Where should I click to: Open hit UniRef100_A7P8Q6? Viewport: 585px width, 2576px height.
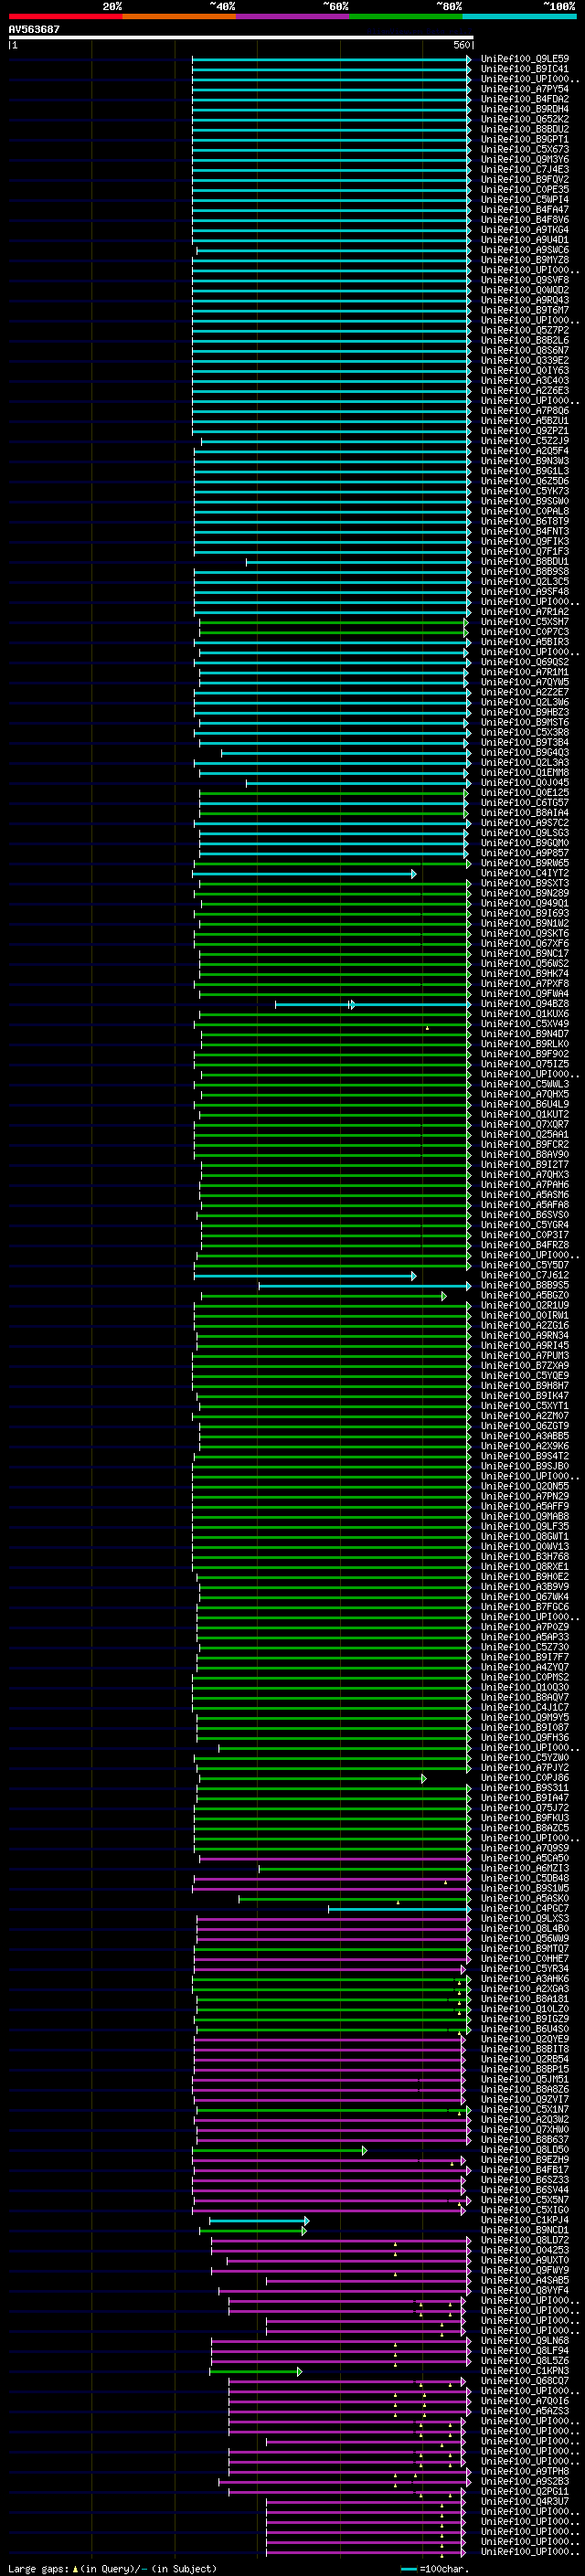tap(525, 410)
